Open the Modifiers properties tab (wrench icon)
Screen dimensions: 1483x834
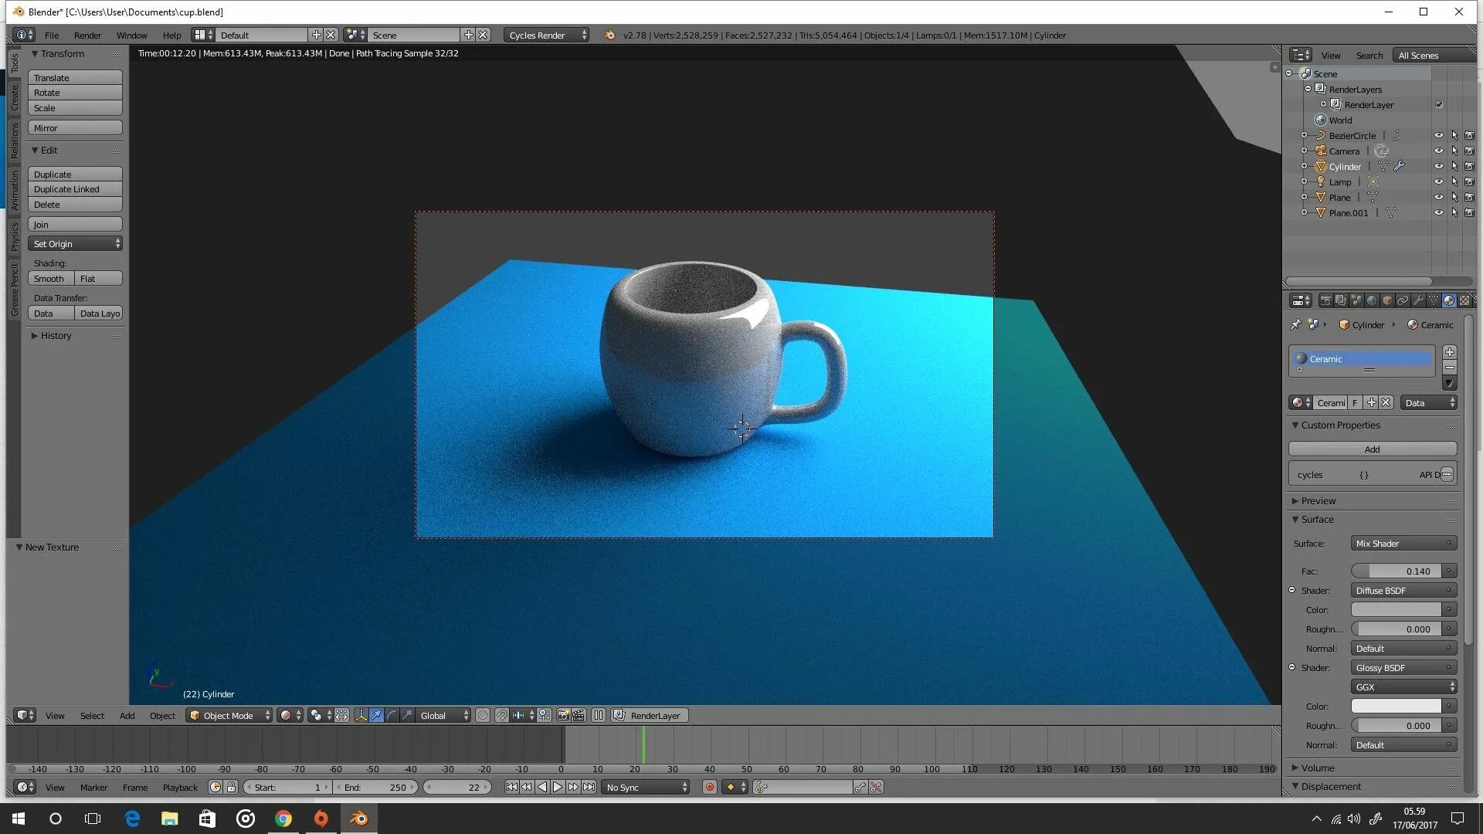point(1418,300)
